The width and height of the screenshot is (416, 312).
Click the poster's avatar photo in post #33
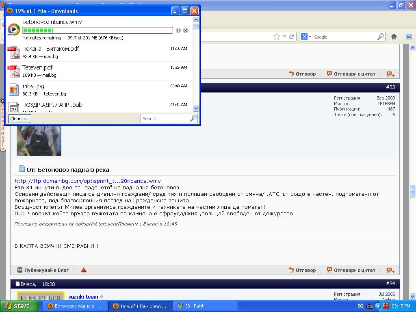click(x=39, y=141)
